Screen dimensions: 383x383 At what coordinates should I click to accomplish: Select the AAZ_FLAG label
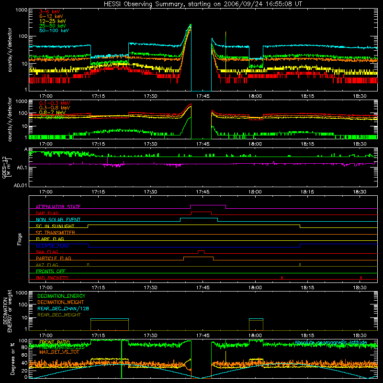47,265
